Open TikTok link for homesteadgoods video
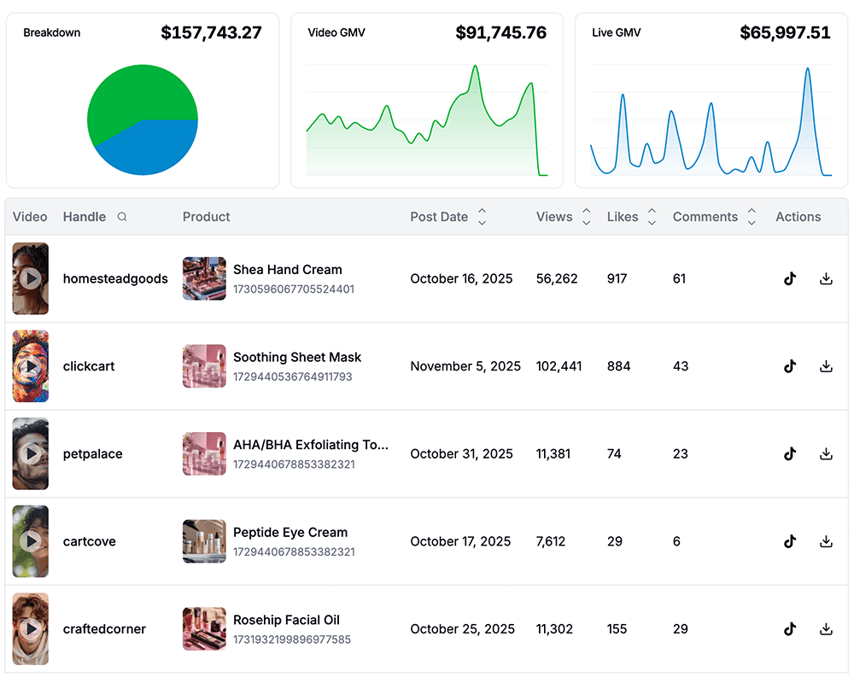Screen dimensions: 854x683 point(790,278)
